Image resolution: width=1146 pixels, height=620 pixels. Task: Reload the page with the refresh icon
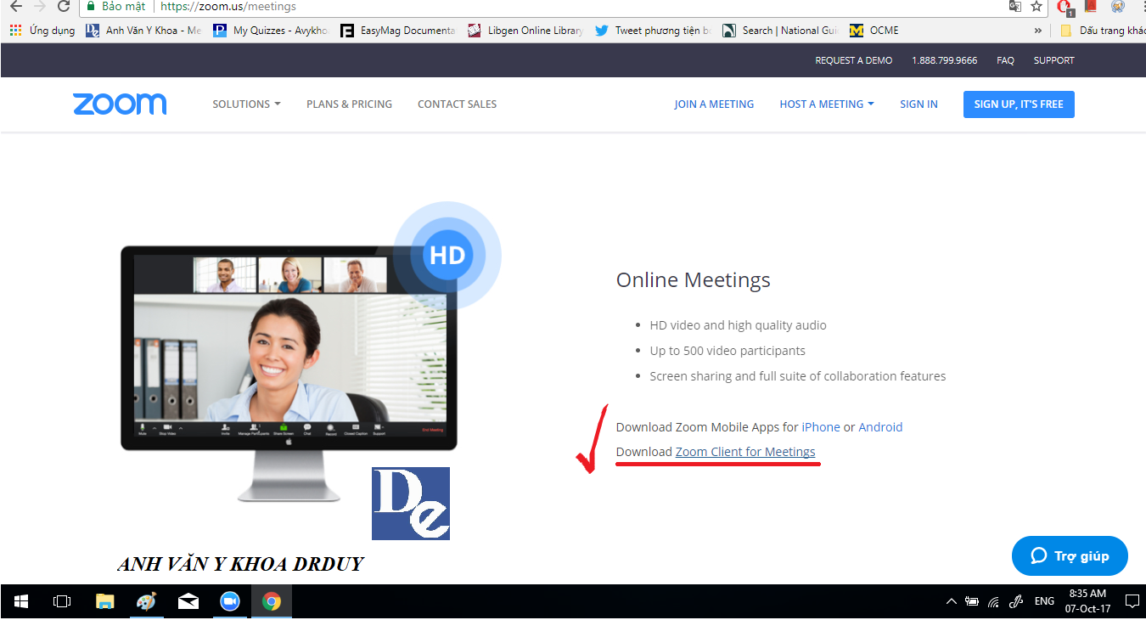(x=64, y=6)
